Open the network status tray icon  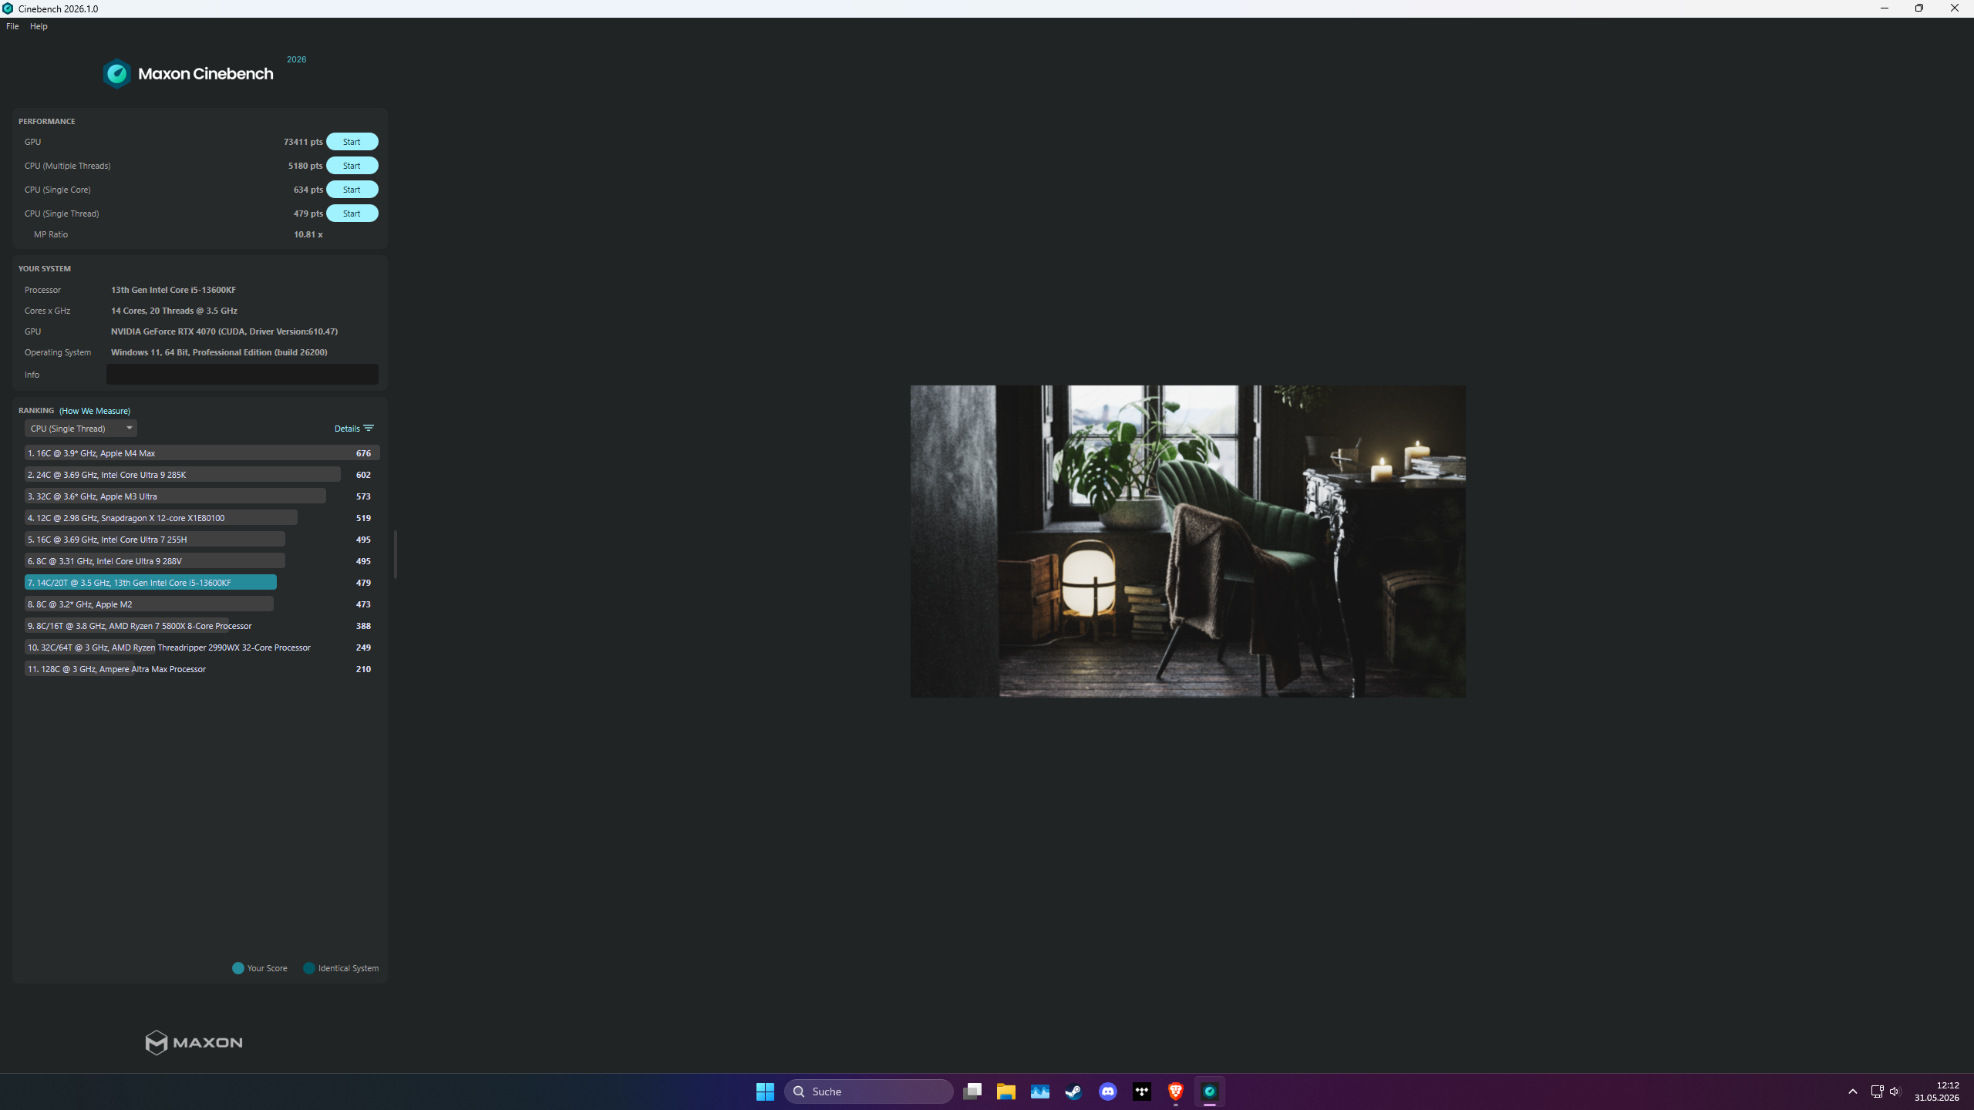1878,1091
